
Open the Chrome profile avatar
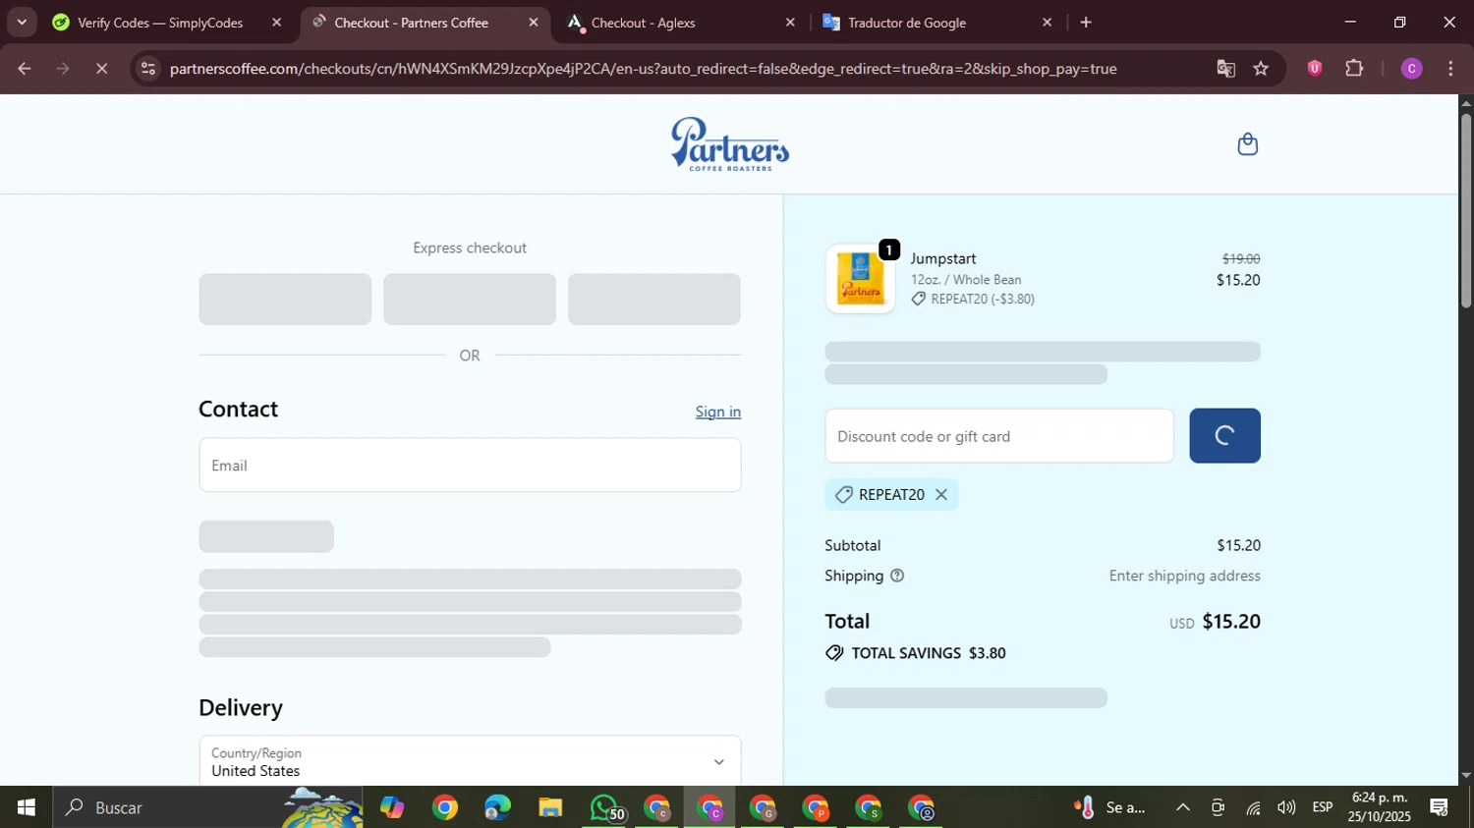(x=1411, y=69)
